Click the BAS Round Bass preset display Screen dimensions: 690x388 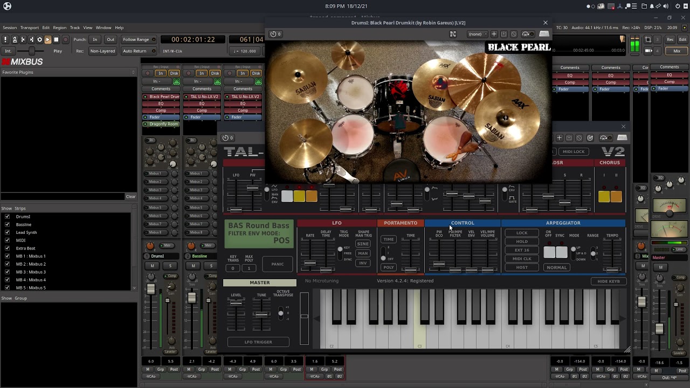(259, 234)
